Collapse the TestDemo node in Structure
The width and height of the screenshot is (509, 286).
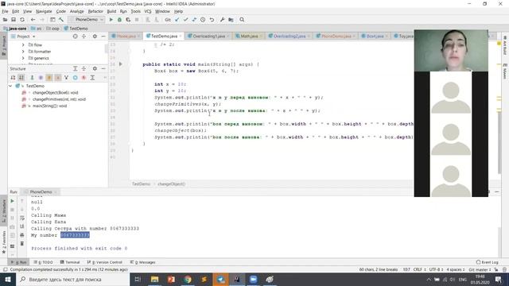(x=10, y=86)
